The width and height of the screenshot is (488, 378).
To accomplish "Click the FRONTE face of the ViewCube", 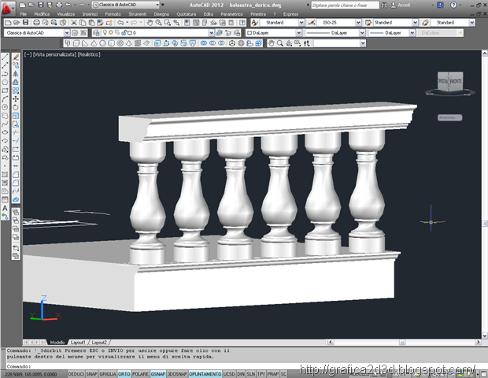I will click(456, 81).
